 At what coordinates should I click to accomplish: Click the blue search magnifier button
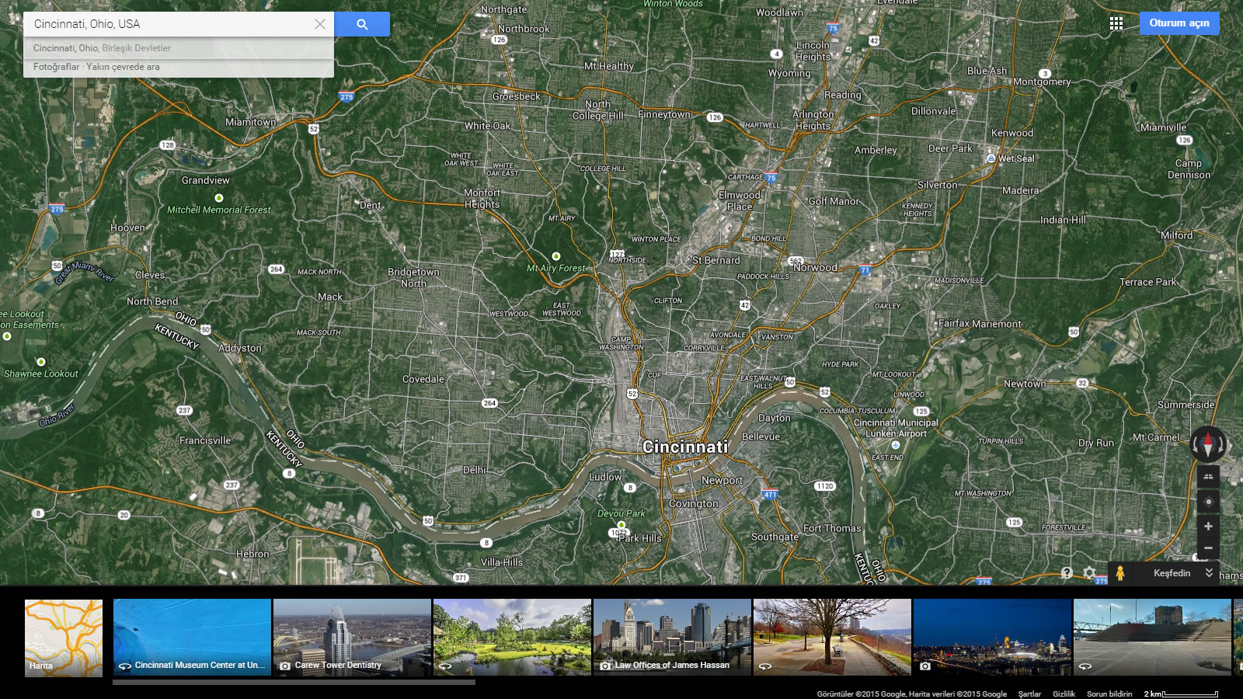point(362,24)
